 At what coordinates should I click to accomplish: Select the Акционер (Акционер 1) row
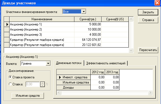coord(66,24)
